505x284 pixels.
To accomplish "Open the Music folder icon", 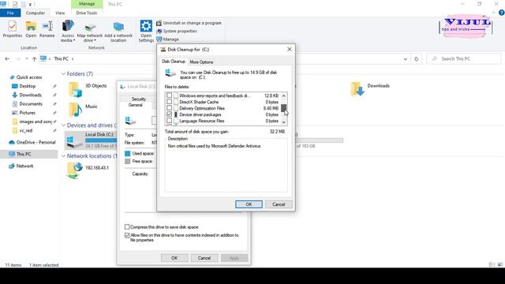I will pyautogui.click(x=76, y=110).
